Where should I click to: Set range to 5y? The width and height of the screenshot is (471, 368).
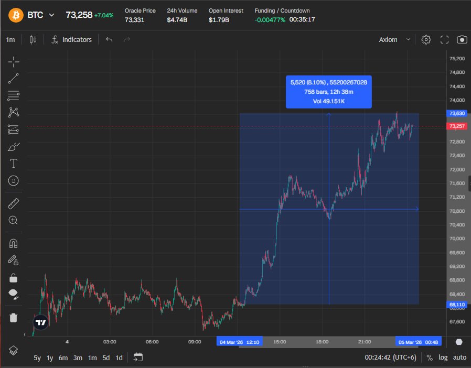(37, 358)
